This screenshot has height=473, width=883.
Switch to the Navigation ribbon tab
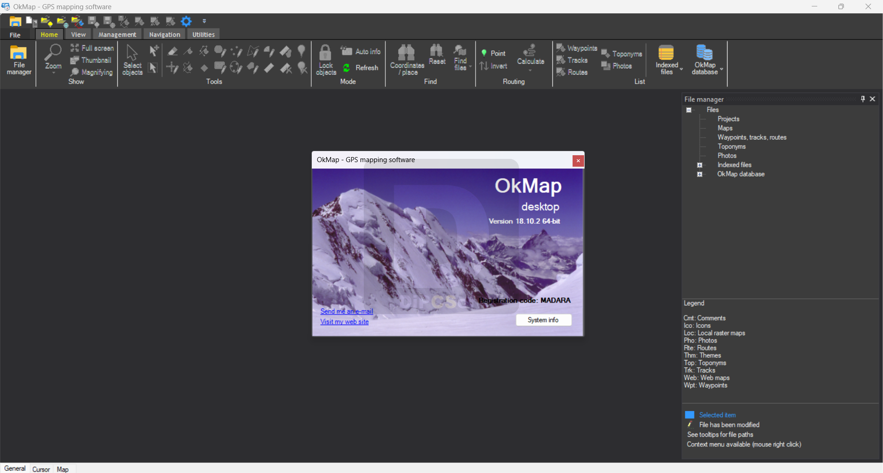[165, 34]
